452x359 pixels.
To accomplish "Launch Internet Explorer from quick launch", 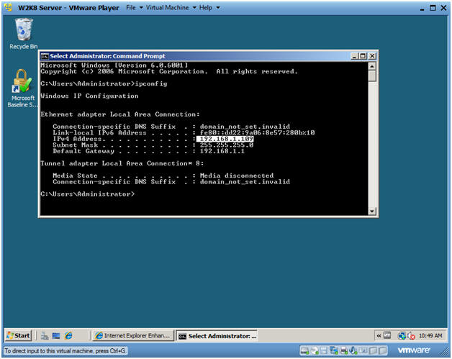I will pos(68,336).
